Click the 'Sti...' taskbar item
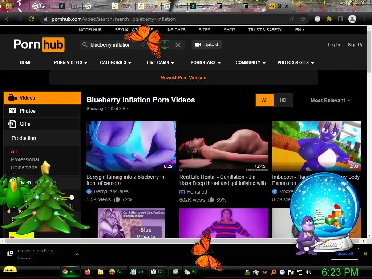372x279 pixels. pyautogui.click(x=193, y=272)
